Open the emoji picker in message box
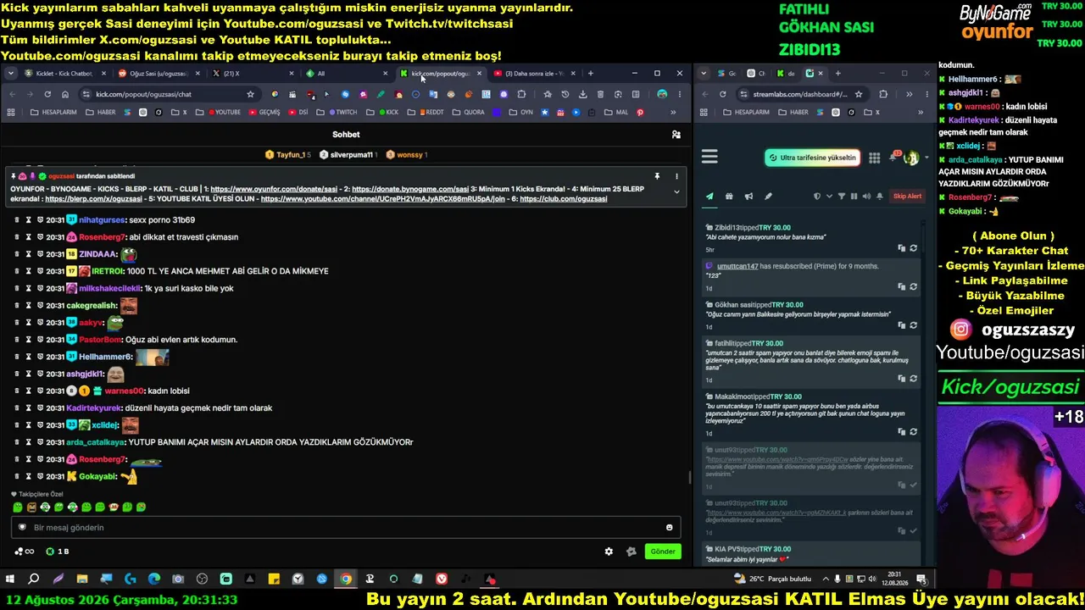Image resolution: width=1085 pixels, height=610 pixels. tap(669, 528)
